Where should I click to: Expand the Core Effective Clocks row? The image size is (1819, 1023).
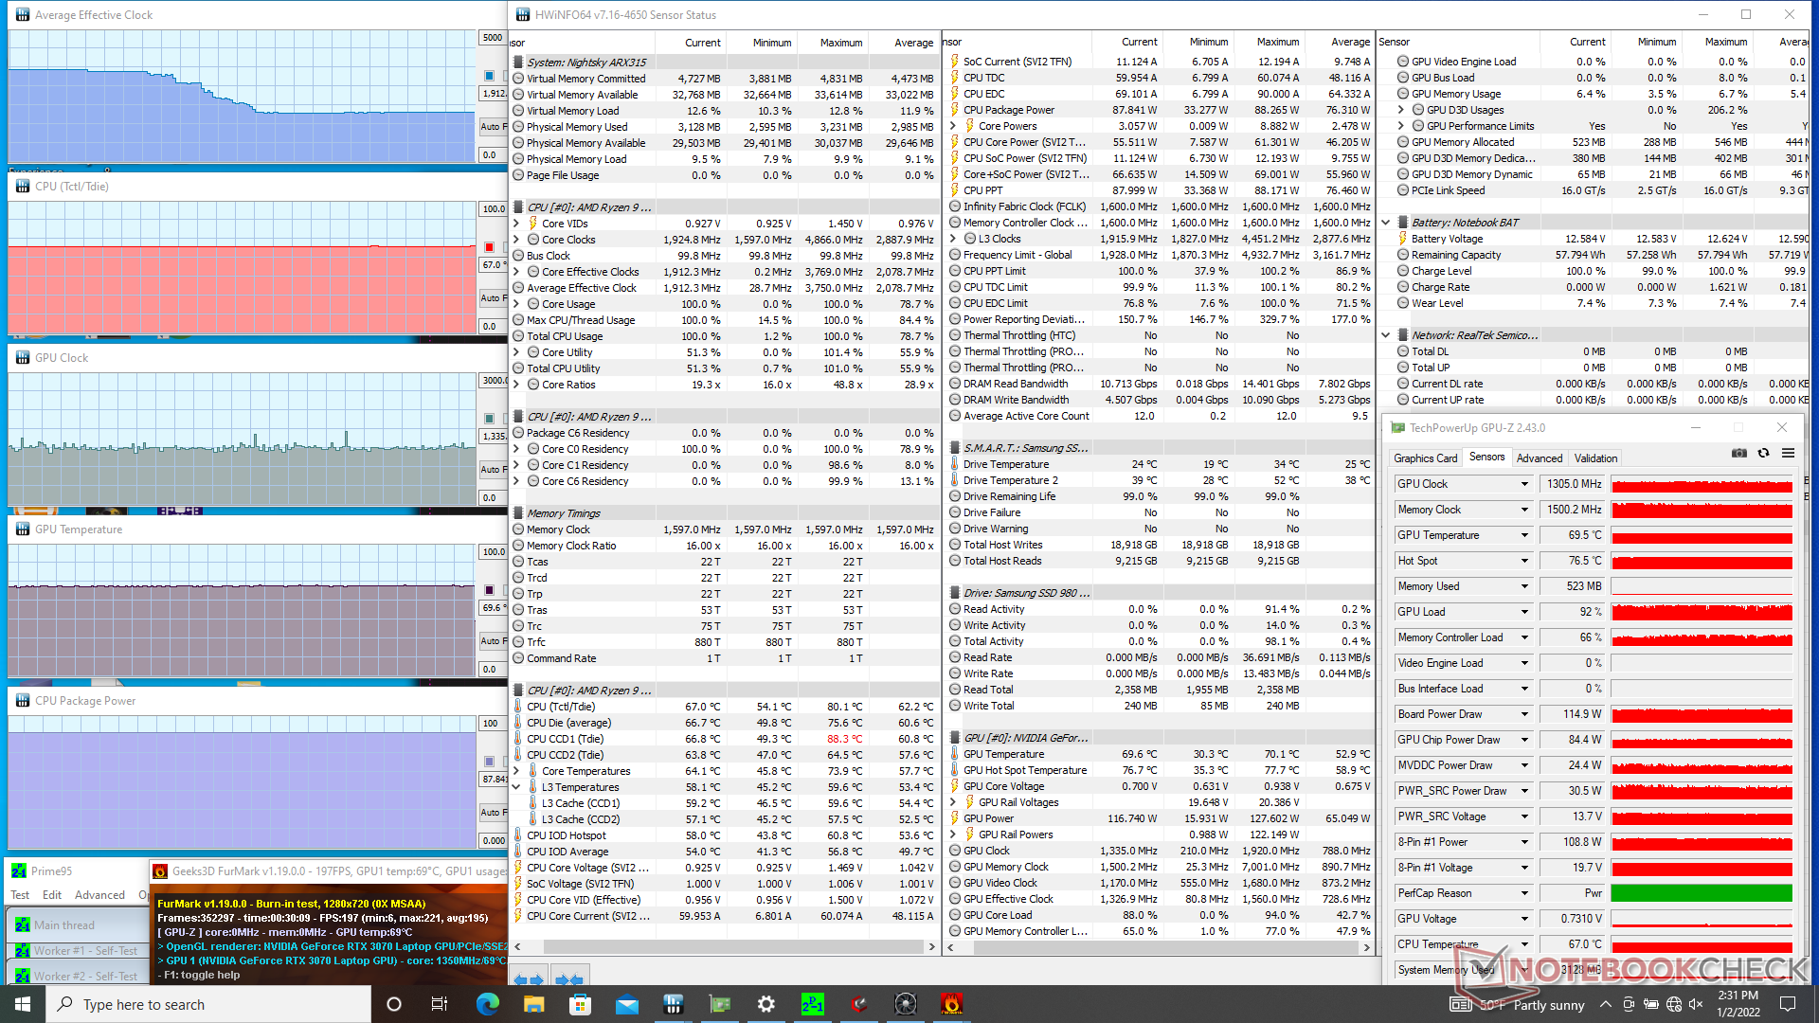pyautogui.click(x=516, y=272)
